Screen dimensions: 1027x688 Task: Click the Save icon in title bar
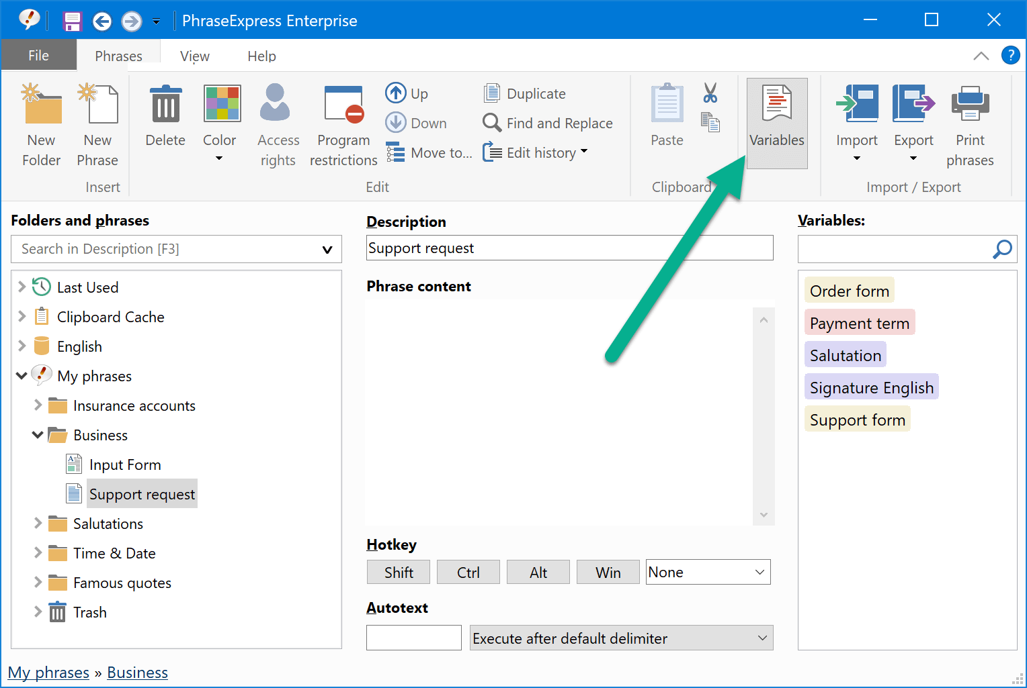[x=73, y=21]
